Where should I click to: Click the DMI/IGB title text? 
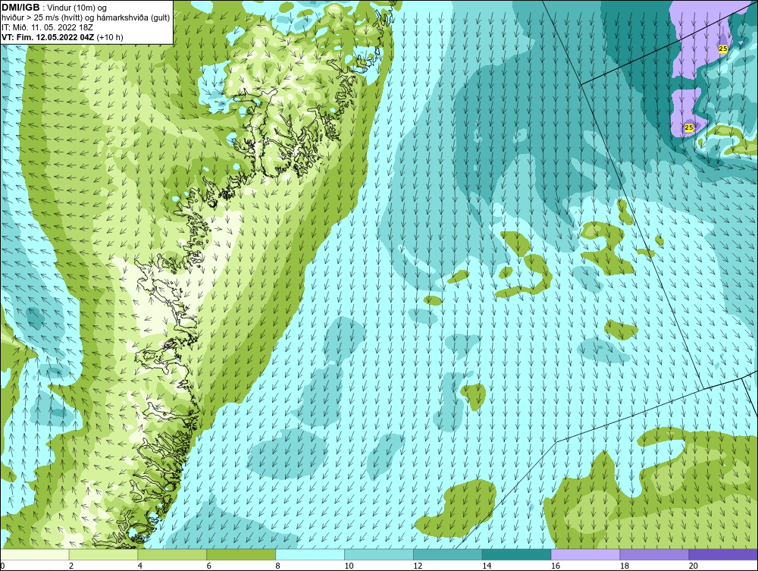20,8
